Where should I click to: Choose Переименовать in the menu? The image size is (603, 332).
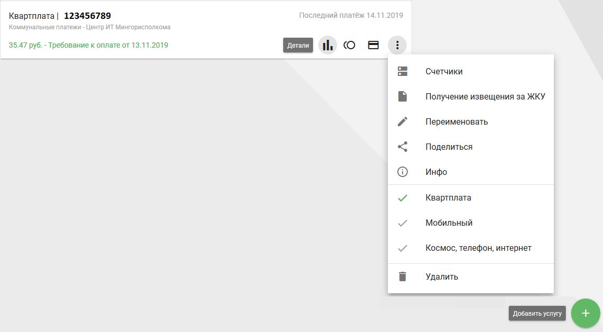pos(456,121)
